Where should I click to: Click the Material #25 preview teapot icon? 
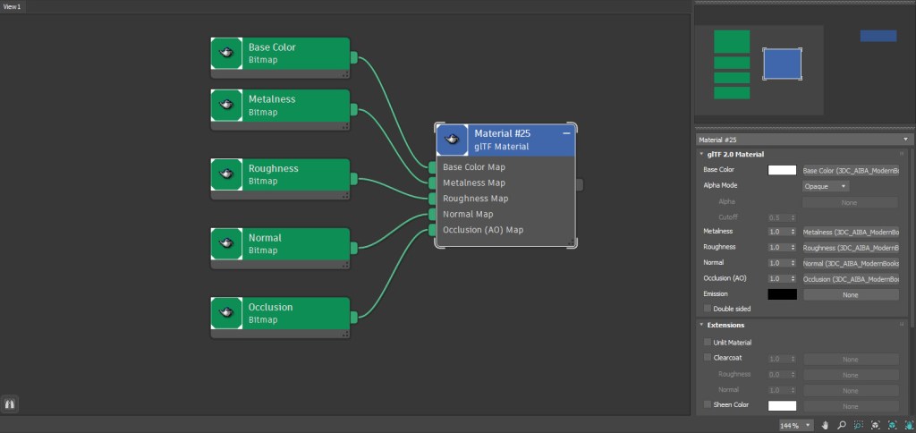(x=453, y=140)
